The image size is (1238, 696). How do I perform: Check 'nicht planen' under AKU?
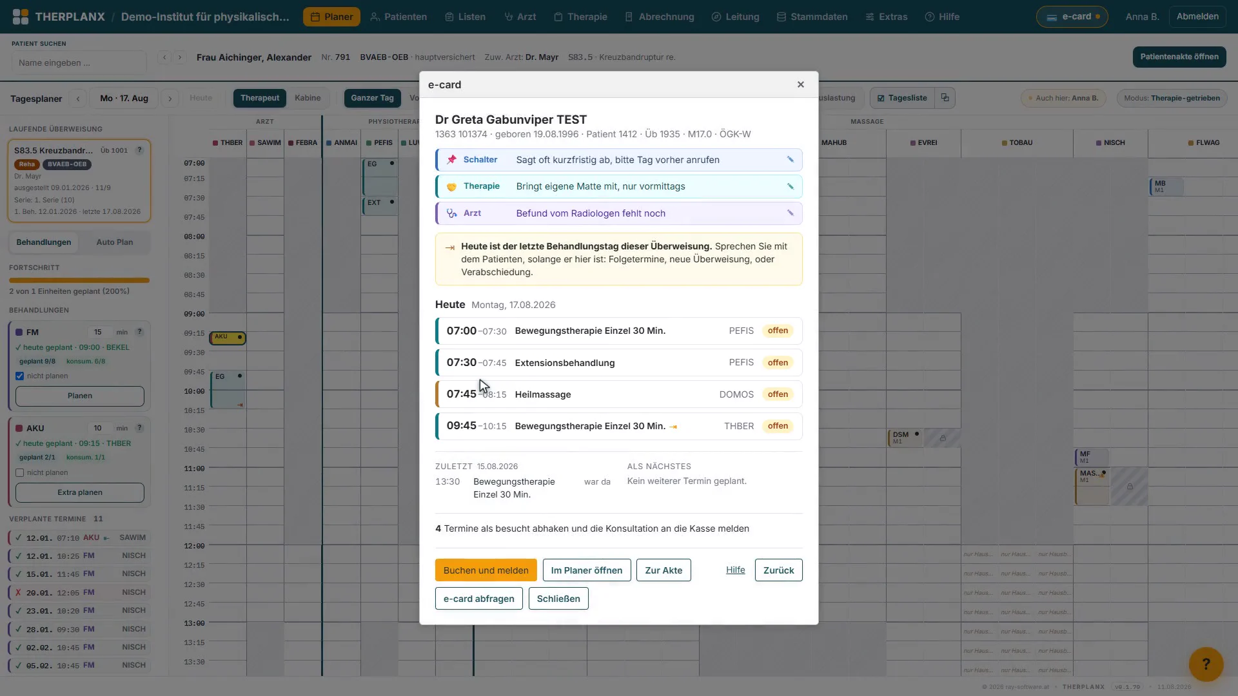(19, 473)
